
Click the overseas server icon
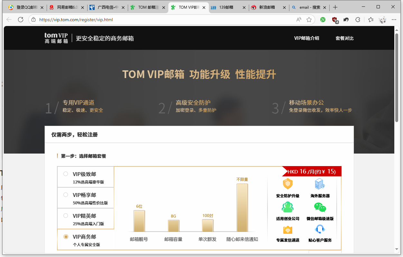(x=320, y=184)
